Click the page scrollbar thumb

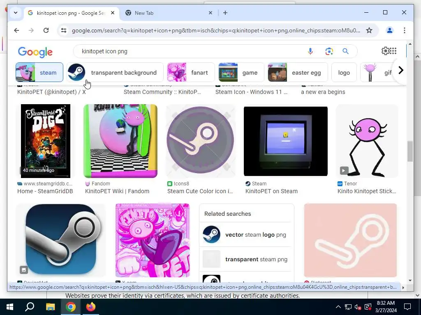[x=410, y=151]
